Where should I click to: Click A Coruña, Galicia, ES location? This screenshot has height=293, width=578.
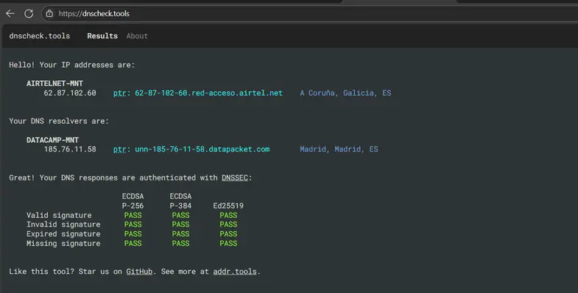tap(345, 93)
